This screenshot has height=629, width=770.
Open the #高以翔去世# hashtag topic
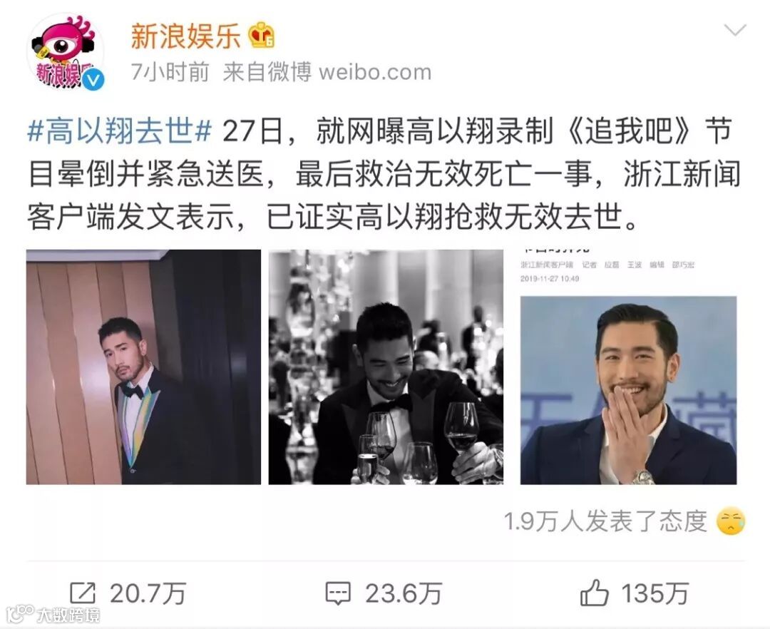click(120, 132)
